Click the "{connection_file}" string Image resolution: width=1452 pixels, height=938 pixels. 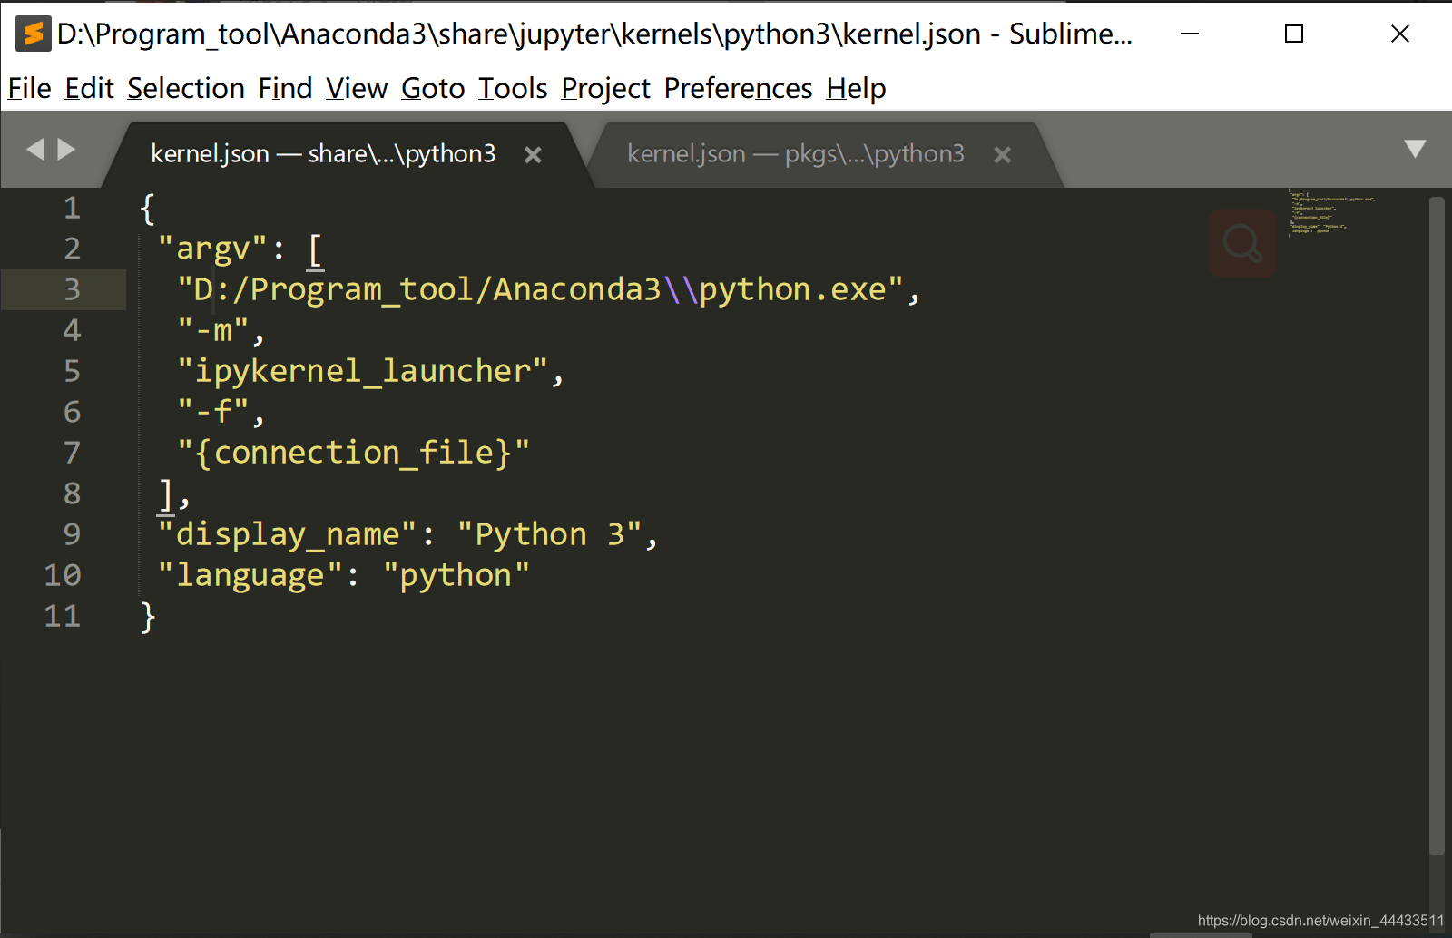(x=353, y=453)
